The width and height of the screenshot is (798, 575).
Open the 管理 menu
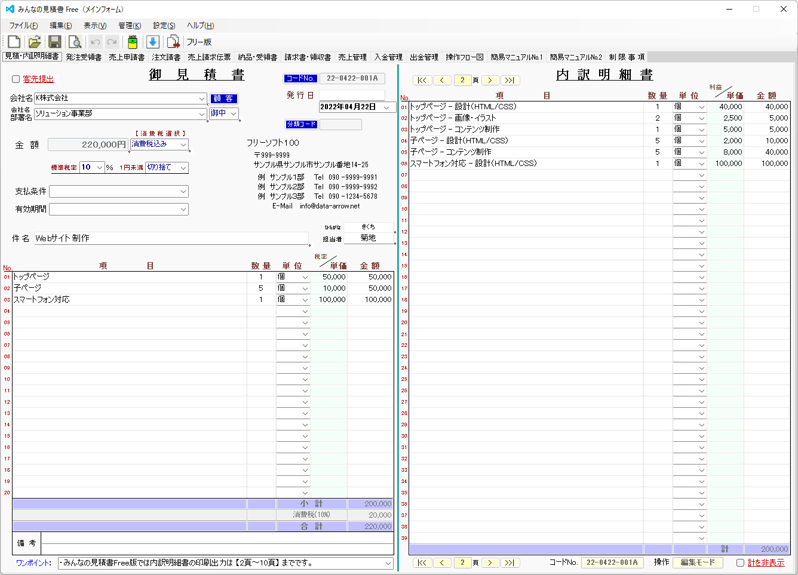pyautogui.click(x=129, y=25)
